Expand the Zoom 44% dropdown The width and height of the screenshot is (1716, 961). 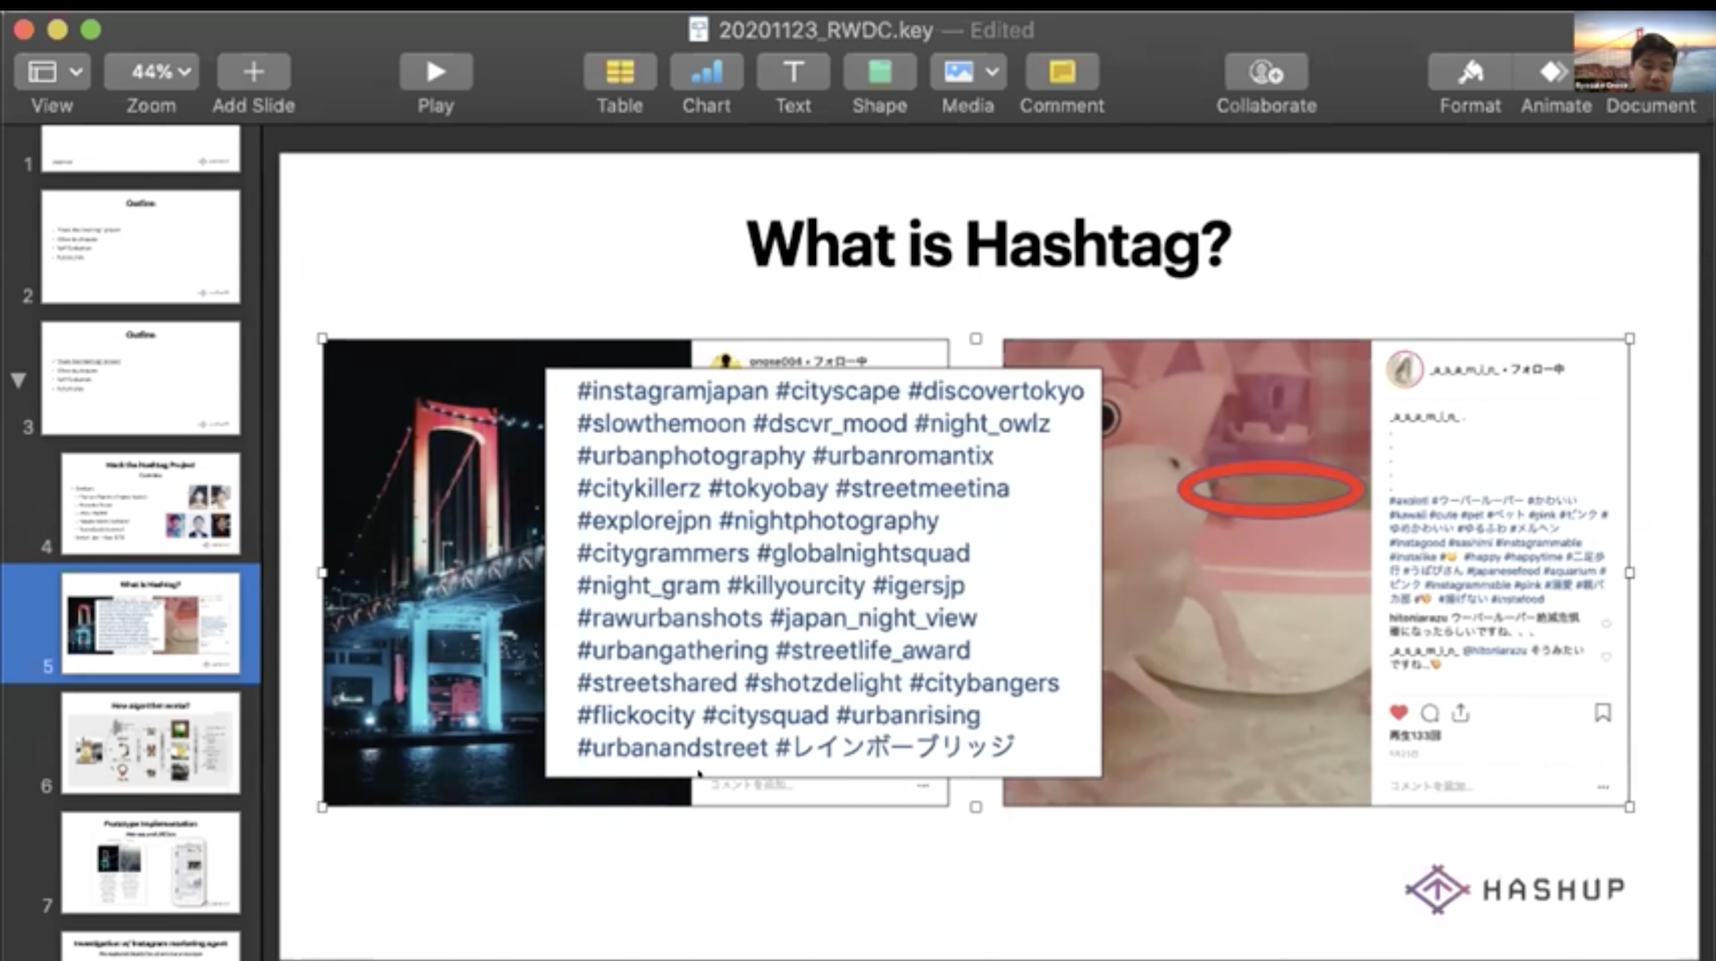point(152,72)
